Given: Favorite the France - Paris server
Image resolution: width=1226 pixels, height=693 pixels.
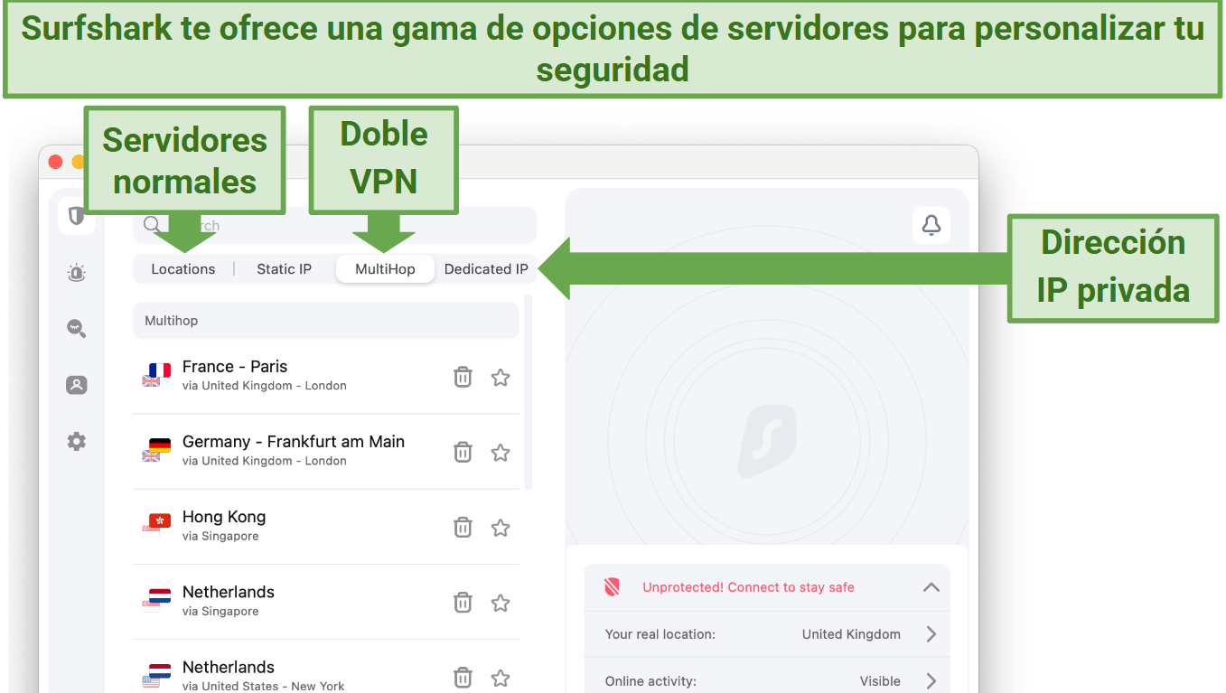Looking at the screenshot, I should pos(501,377).
